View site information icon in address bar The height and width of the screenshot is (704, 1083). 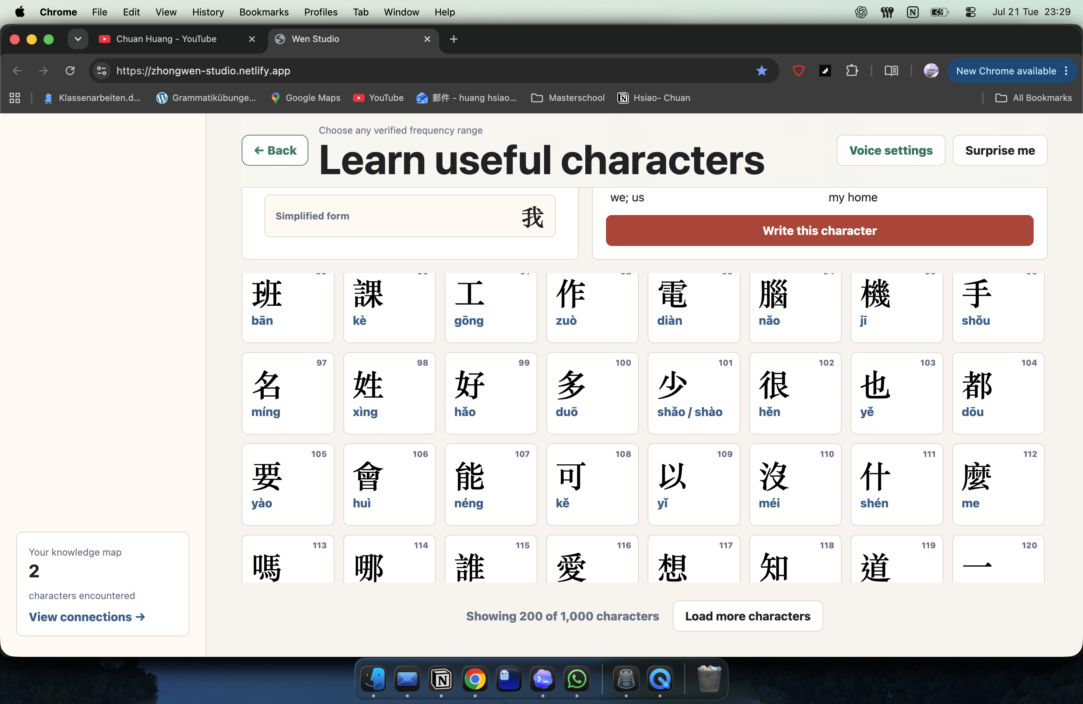[x=101, y=70]
